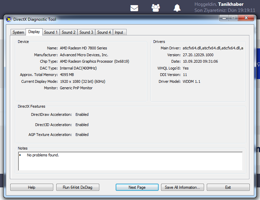This screenshot has height=200, width=260.
Task: Open the notification bell icon in website header
Action: 177,8
